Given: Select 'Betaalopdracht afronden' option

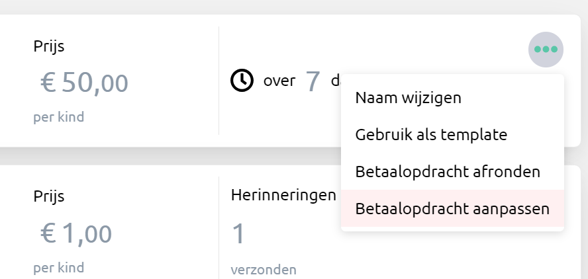Looking at the screenshot, I should click(x=448, y=172).
